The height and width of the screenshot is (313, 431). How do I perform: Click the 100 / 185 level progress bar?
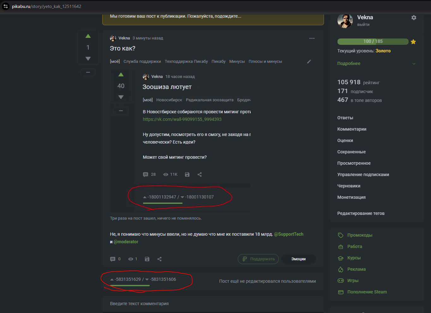click(x=373, y=41)
